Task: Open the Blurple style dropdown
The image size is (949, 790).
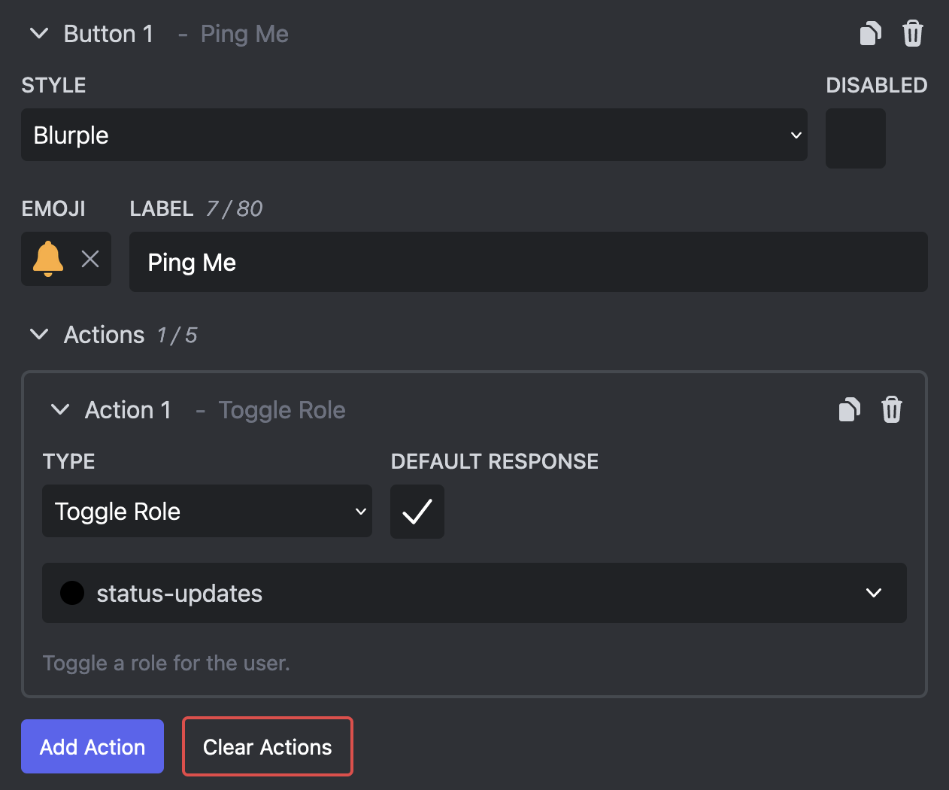Action: point(415,135)
